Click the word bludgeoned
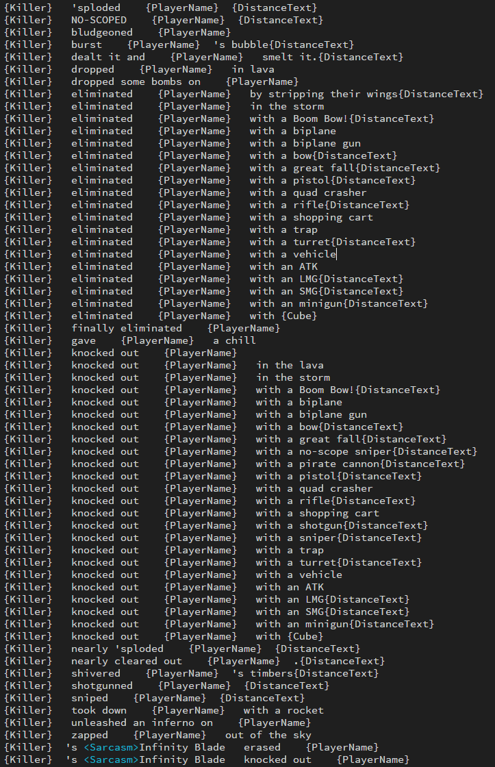 pyautogui.click(x=101, y=32)
